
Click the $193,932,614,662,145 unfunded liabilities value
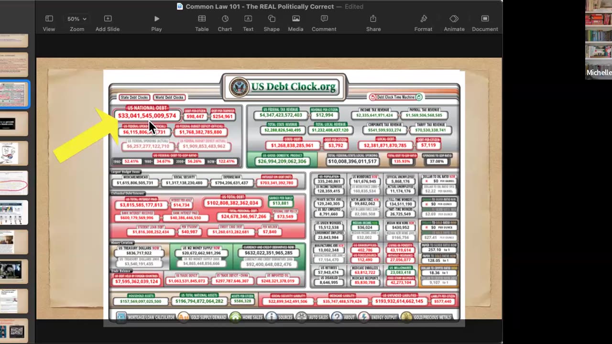(x=399, y=301)
